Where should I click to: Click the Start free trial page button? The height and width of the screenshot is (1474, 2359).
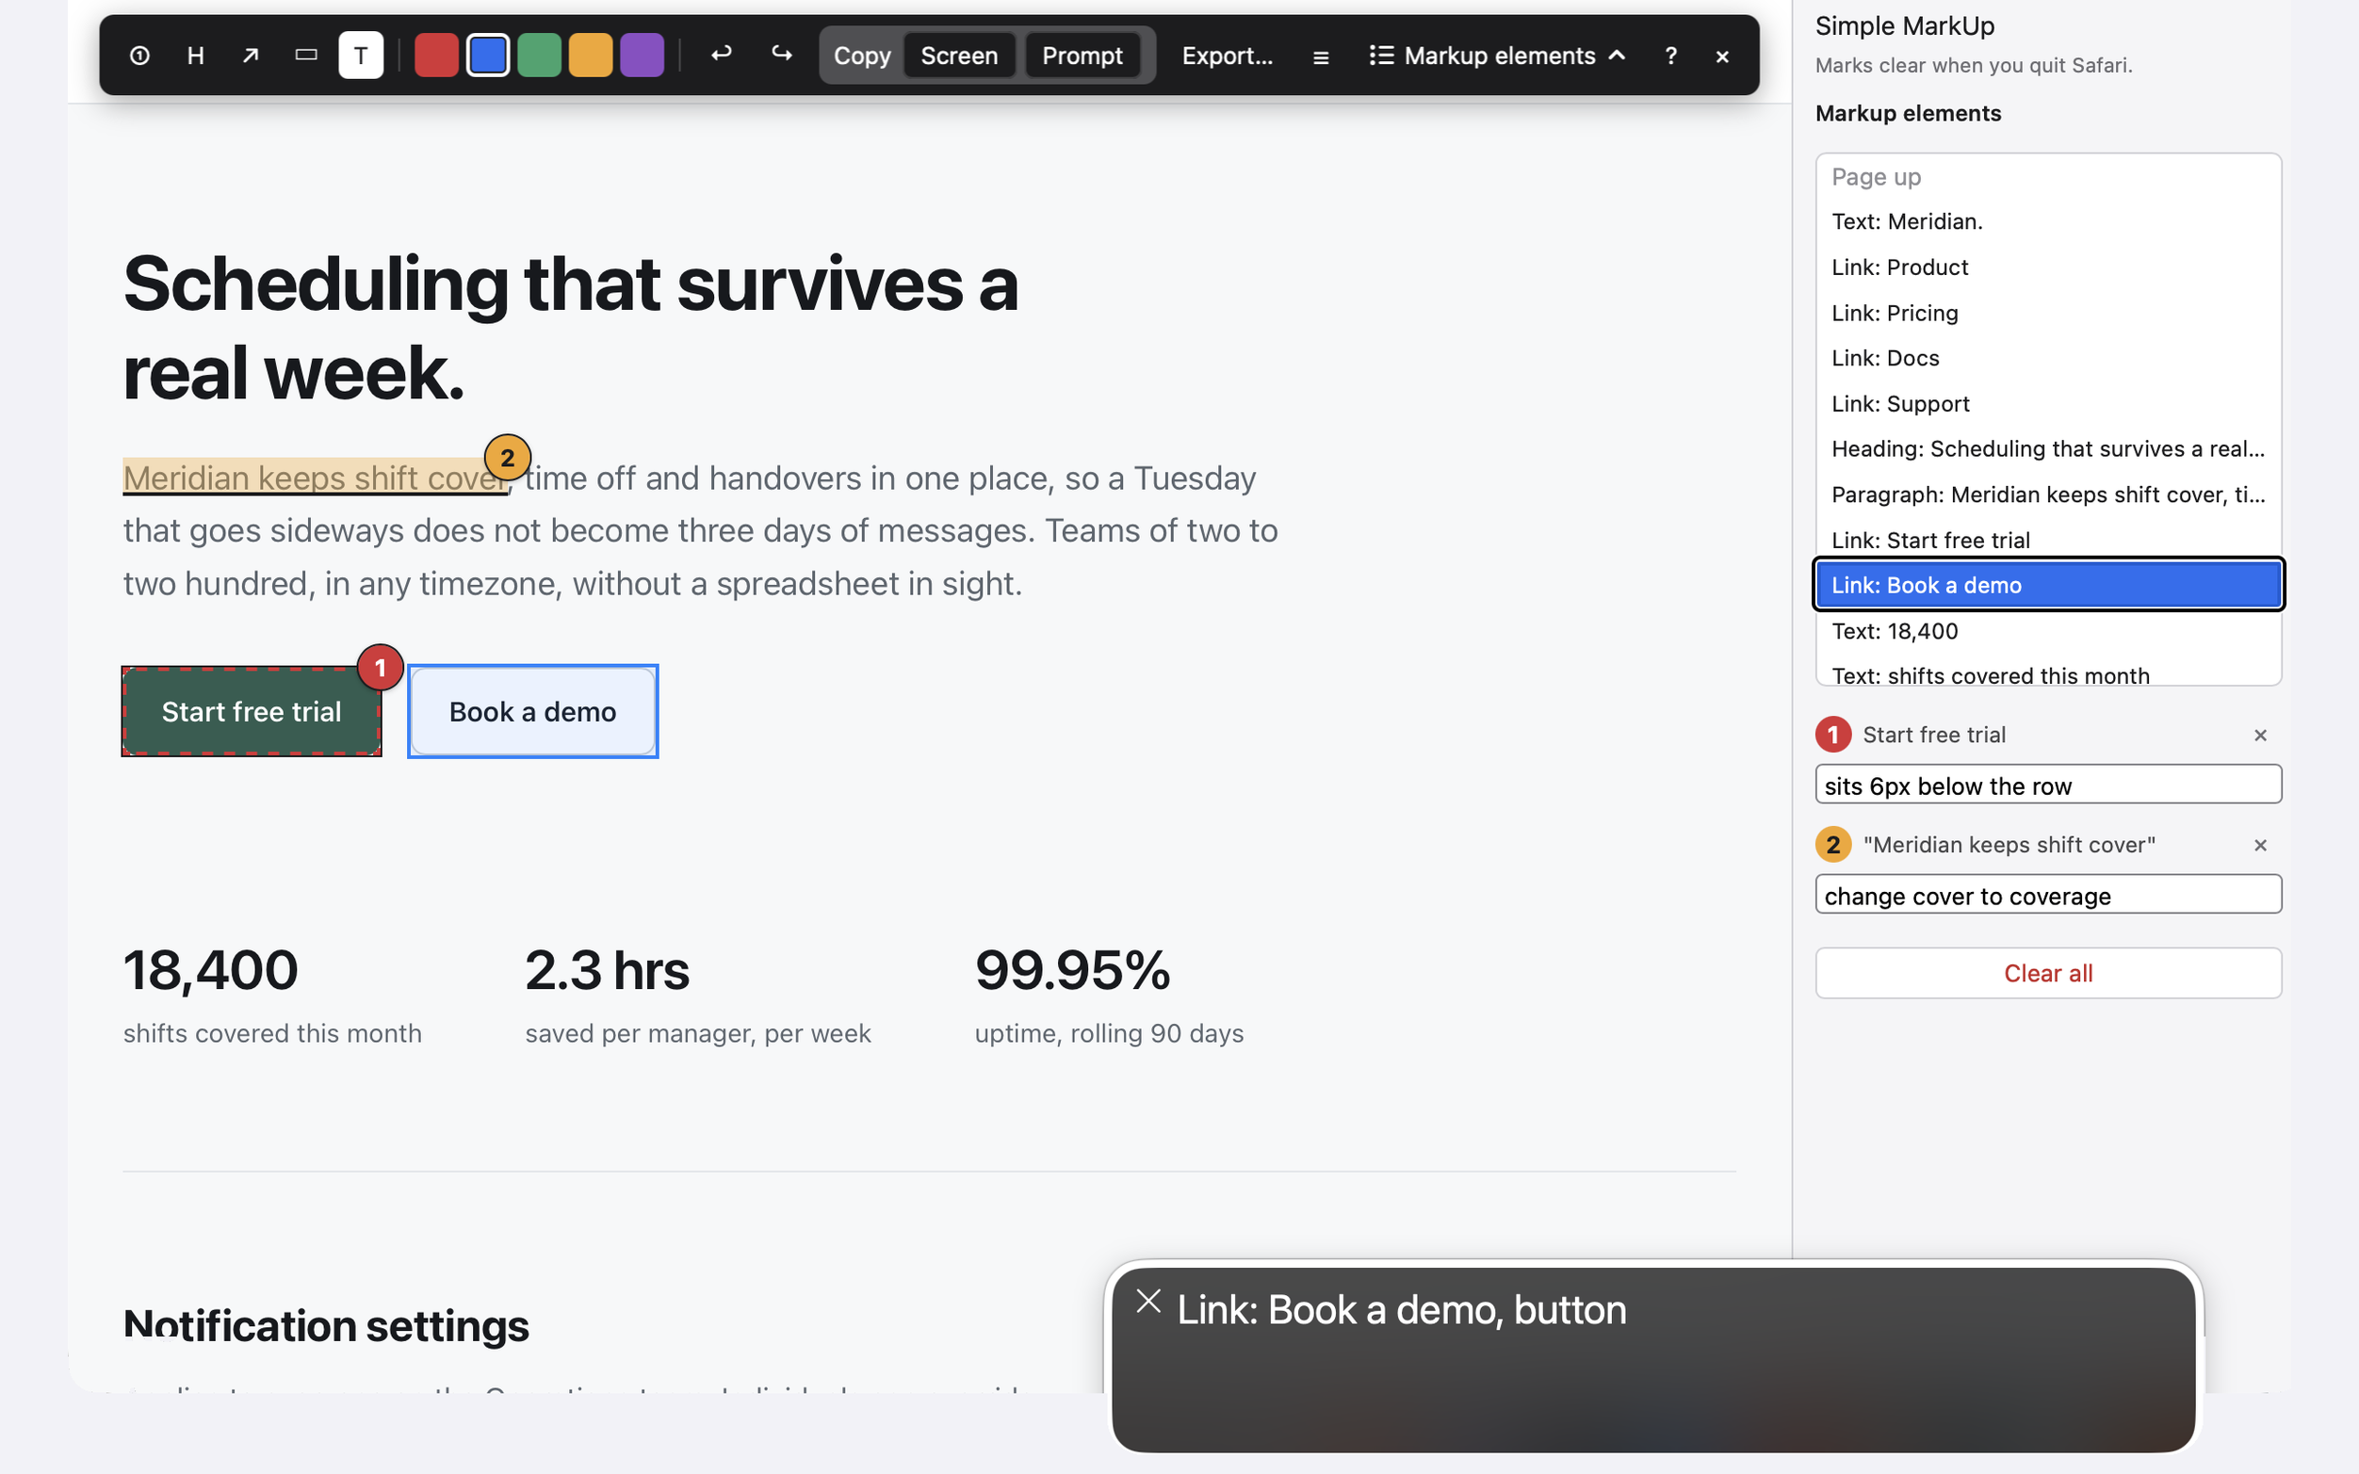click(x=252, y=712)
